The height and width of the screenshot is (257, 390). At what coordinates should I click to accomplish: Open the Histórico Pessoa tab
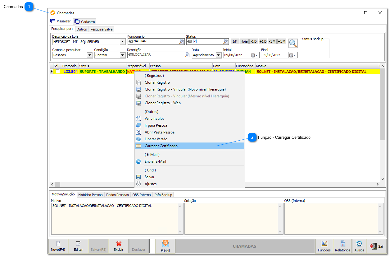90,195
